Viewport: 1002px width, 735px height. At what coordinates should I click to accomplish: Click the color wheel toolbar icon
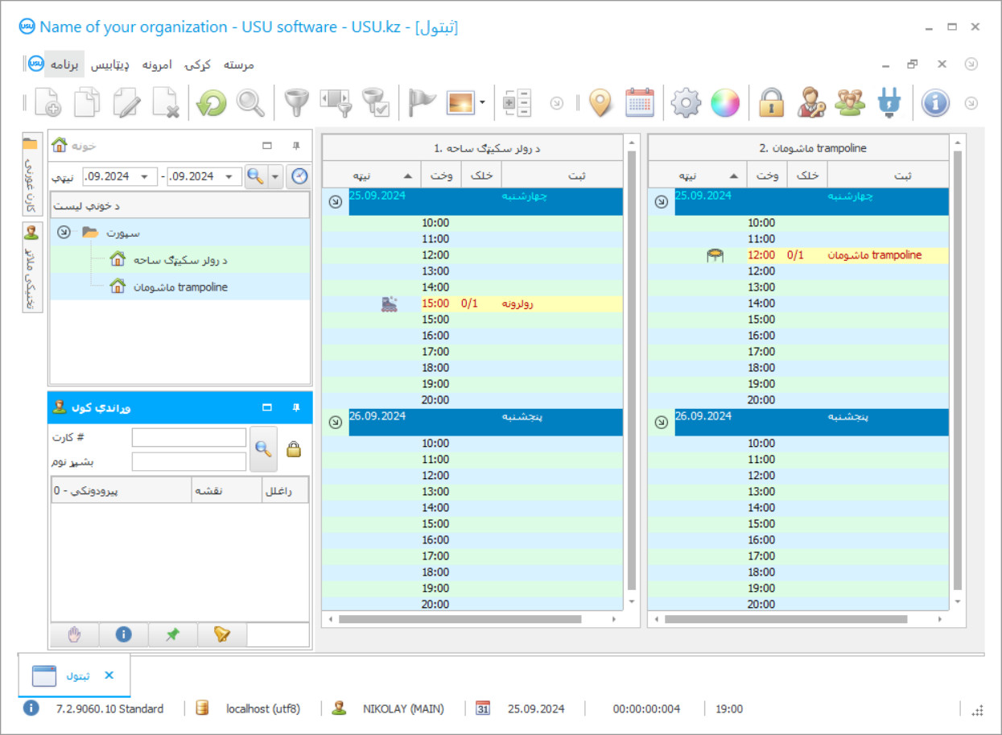(724, 103)
